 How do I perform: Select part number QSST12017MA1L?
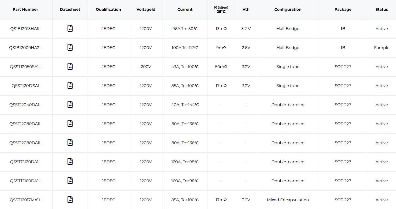tap(25, 200)
